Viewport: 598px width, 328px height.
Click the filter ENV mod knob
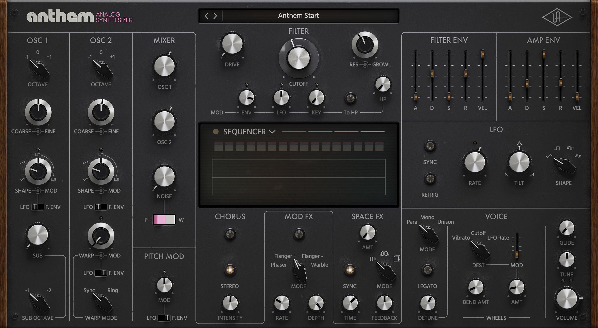pyautogui.click(x=246, y=98)
